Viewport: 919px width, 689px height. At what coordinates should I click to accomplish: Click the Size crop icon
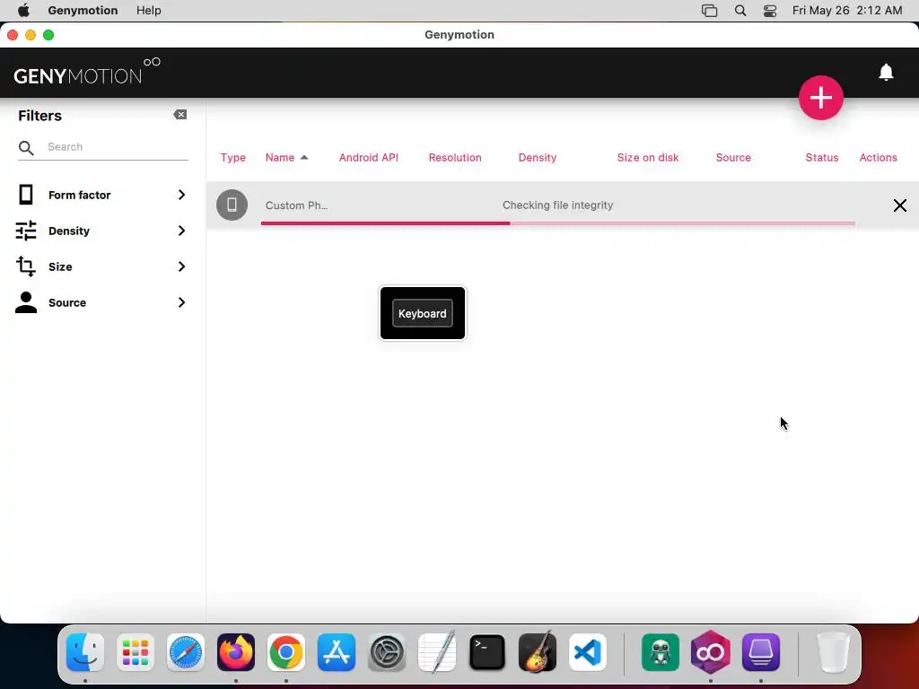coord(26,266)
